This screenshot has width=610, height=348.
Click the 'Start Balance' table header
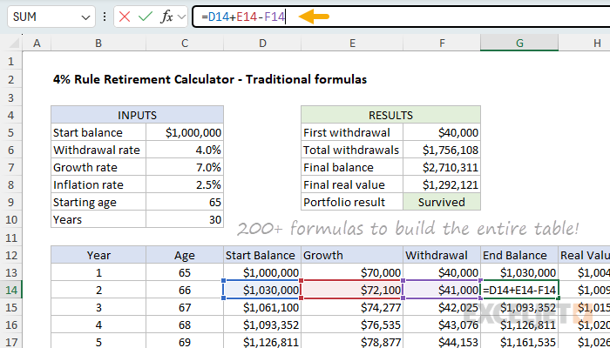point(262,255)
